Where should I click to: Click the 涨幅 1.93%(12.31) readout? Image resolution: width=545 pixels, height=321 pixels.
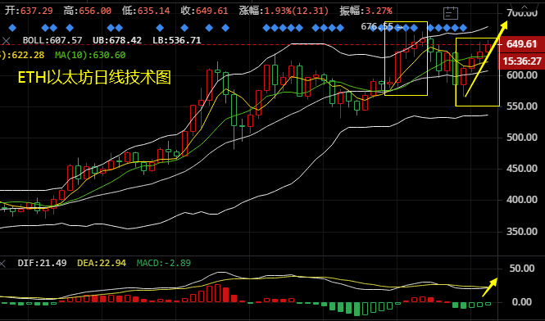coord(284,11)
